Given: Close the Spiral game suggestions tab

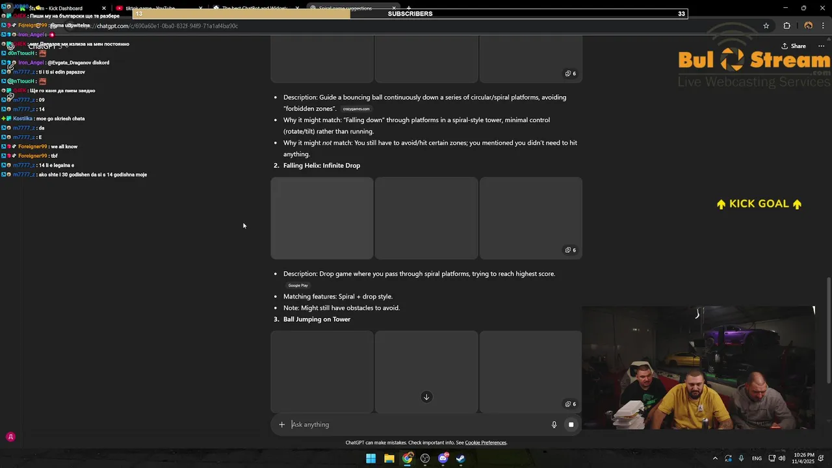Looking at the screenshot, I should click(x=394, y=8).
